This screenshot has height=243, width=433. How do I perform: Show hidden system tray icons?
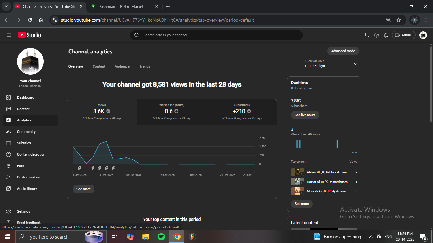click(x=371, y=237)
